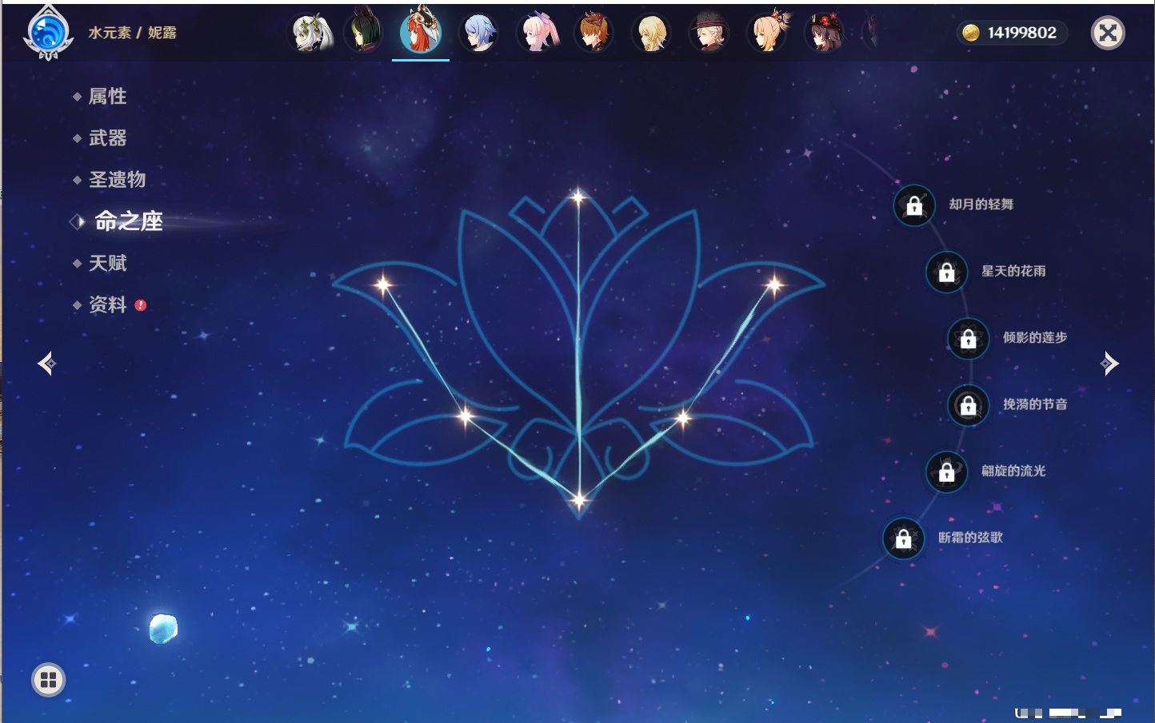Close the character screen with X
1155x723 pixels.
(1108, 33)
